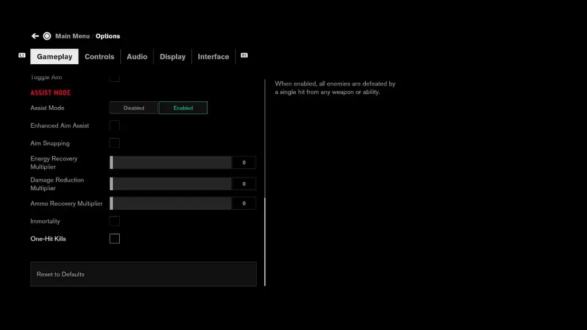Viewport: 587px width, 330px height.
Task: Click the Damage Reduction Multiplier slider
Action: [x=171, y=184]
